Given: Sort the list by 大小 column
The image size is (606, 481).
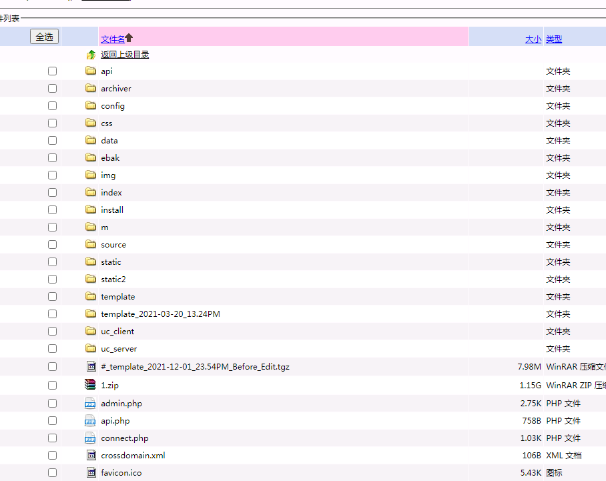Looking at the screenshot, I should 533,39.
